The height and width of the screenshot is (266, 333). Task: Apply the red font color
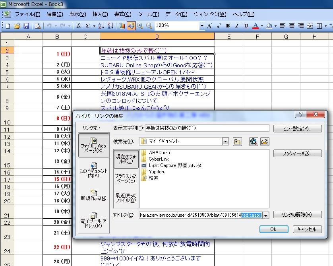(256, 26)
